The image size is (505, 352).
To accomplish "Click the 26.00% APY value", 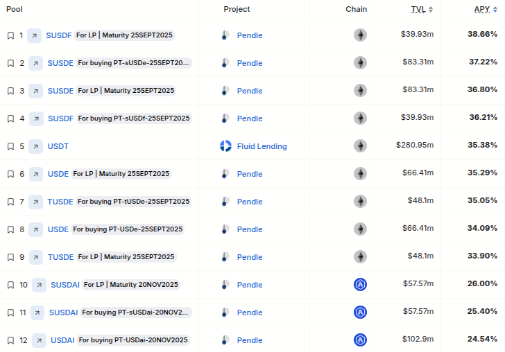I will [483, 284].
